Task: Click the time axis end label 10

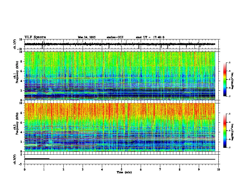Action: coord(218,170)
